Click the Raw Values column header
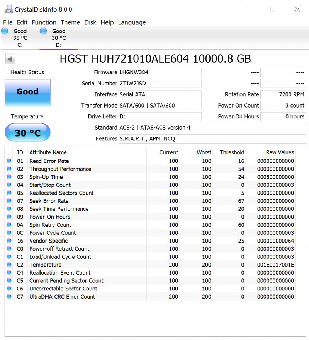This screenshot has width=309, height=340. click(280, 152)
